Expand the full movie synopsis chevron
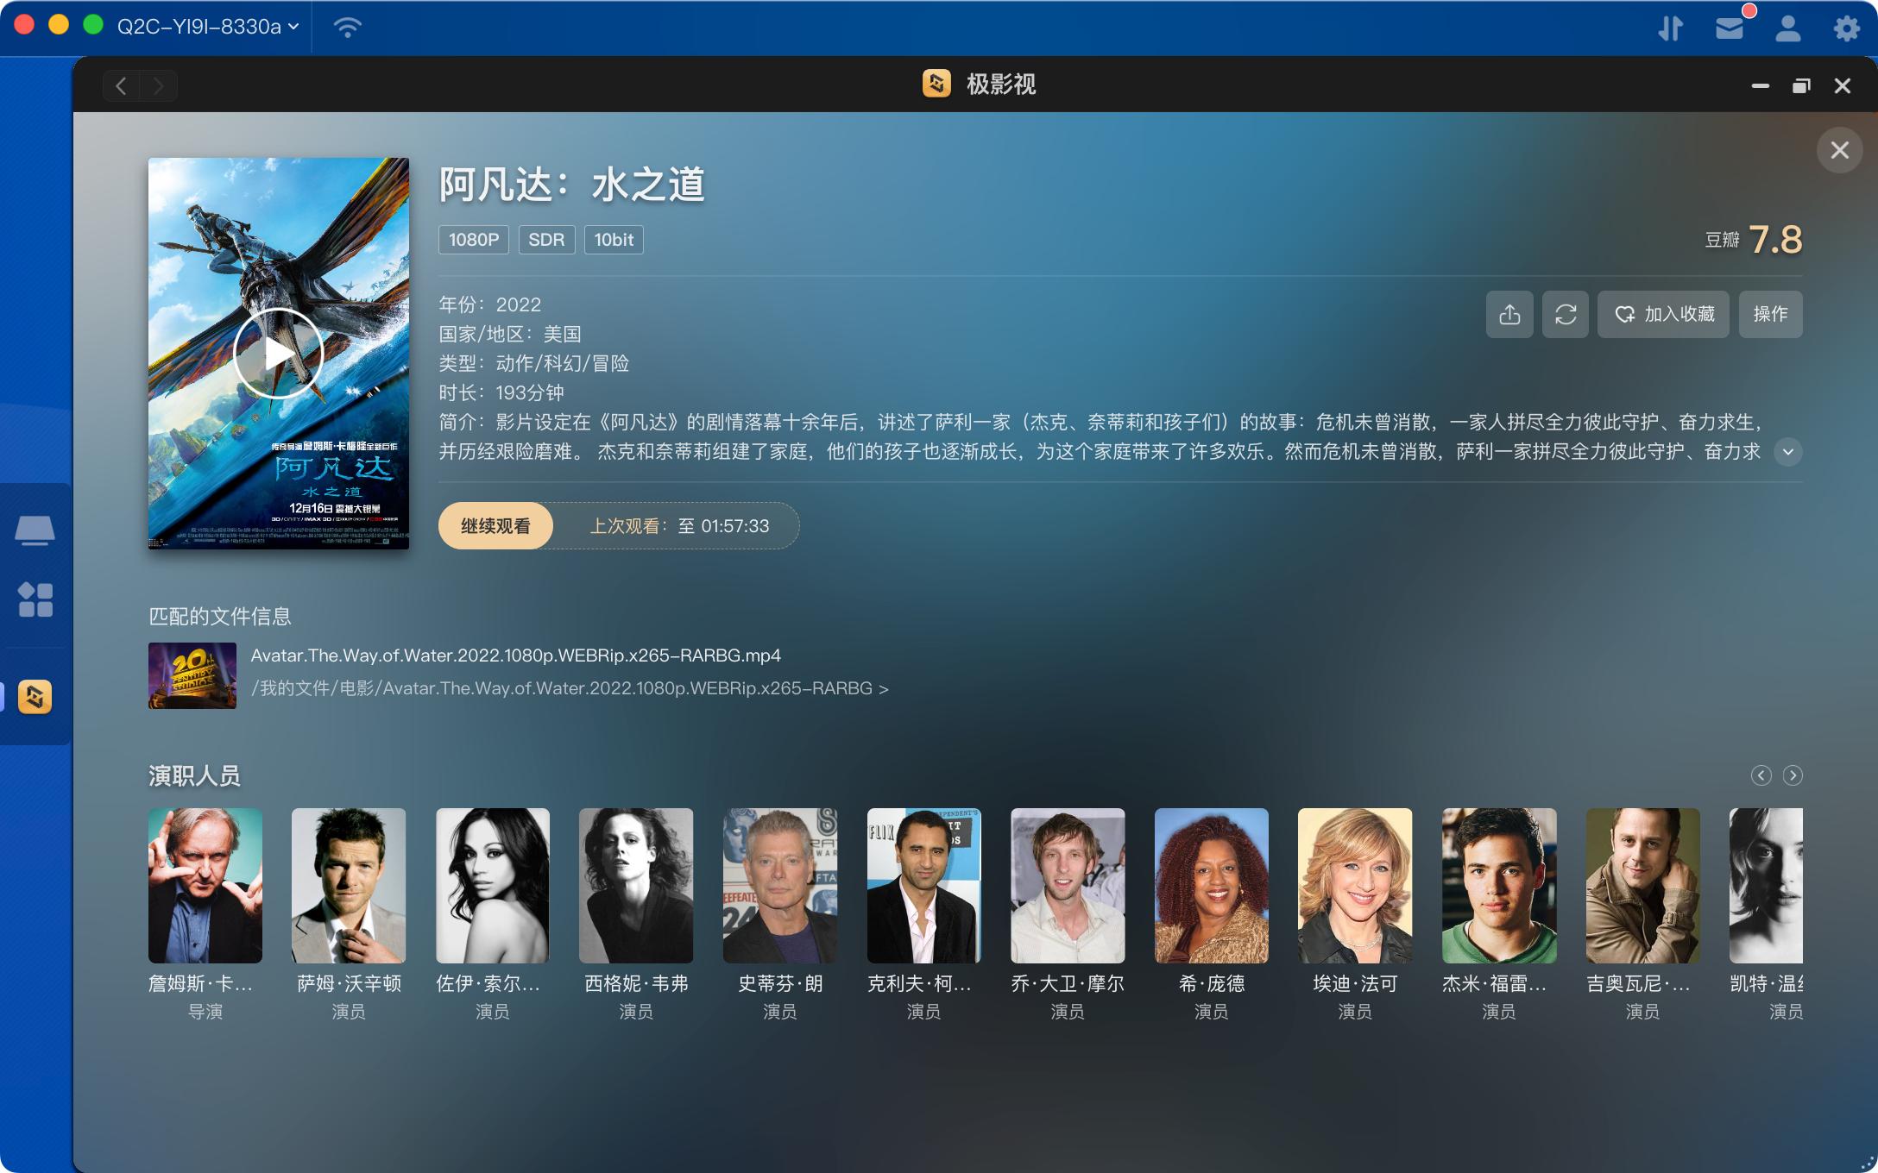Viewport: 1878px width, 1173px height. 1787,450
